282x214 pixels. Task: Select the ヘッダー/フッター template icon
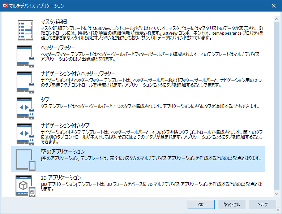click(25, 56)
